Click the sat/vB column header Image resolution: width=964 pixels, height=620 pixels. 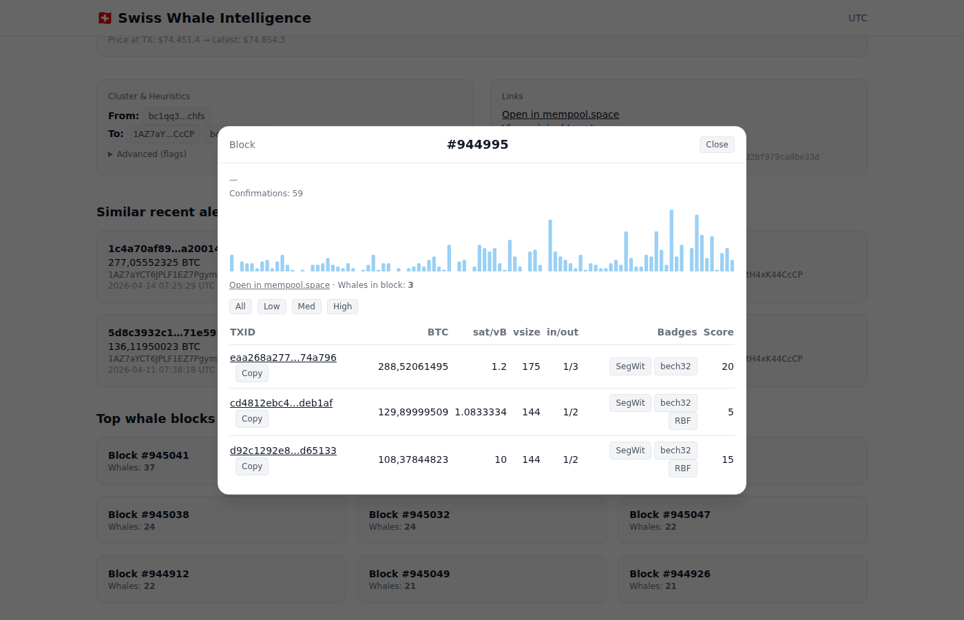click(x=490, y=332)
